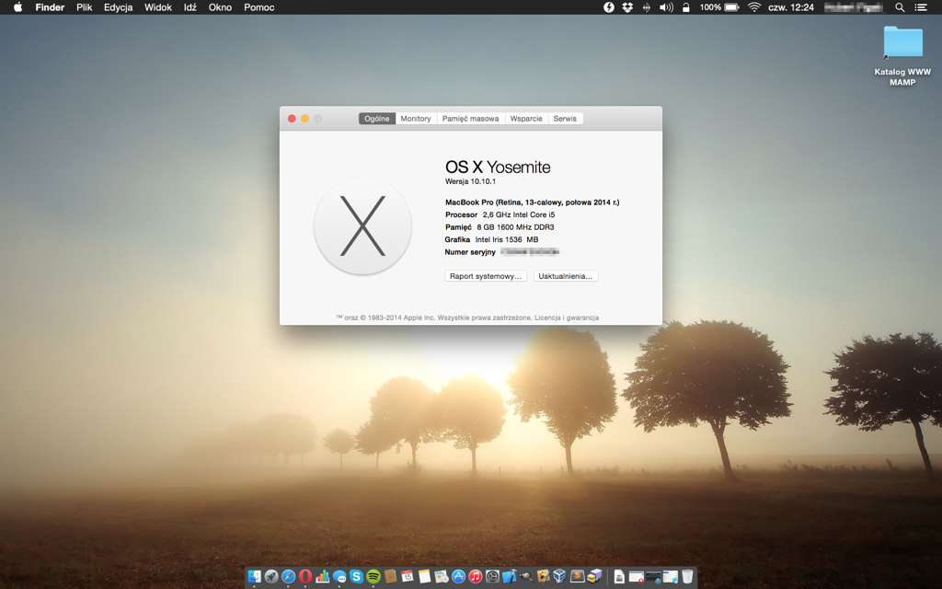Switch to the Serwis tab
The width and height of the screenshot is (942, 589).
[x=565, y=119]
